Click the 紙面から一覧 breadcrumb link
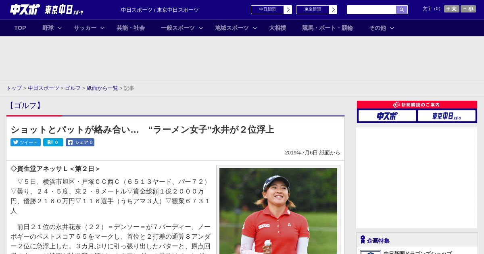The height and width of the screenshot is (254, 484). (102, 88)
